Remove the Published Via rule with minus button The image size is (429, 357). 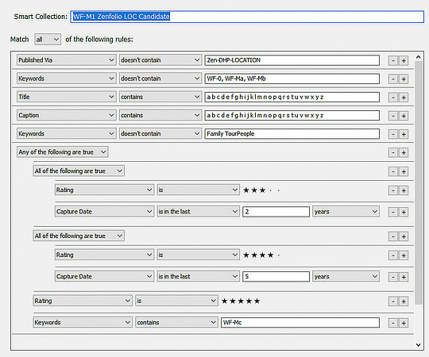click(x=393, y=60)
